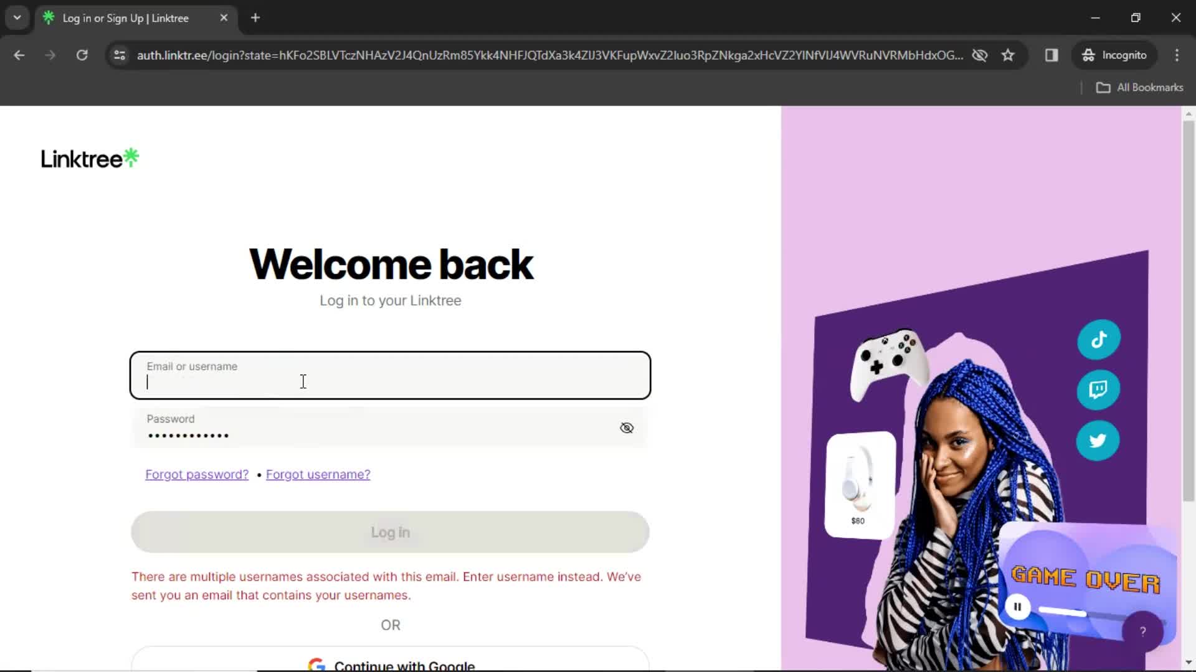Toggle password visibility eye icon
Image resolution: width=1196 pixels, height=672 pixels.
click(627, 427)
